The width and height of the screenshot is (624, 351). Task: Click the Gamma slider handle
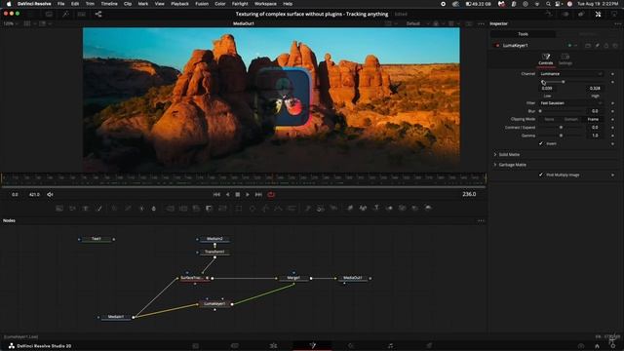pyautogui.click(x=561, y=136)
